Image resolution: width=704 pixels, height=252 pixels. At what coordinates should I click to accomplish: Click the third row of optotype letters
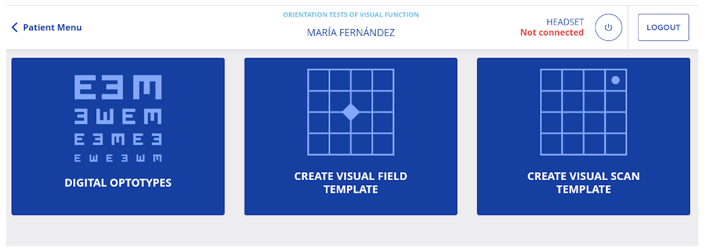pos(118,139)
